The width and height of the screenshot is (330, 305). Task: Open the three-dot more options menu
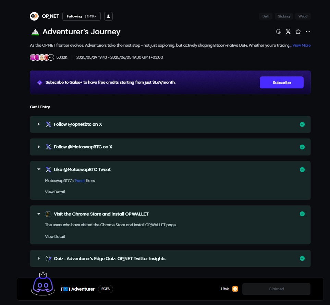[308, 32]
